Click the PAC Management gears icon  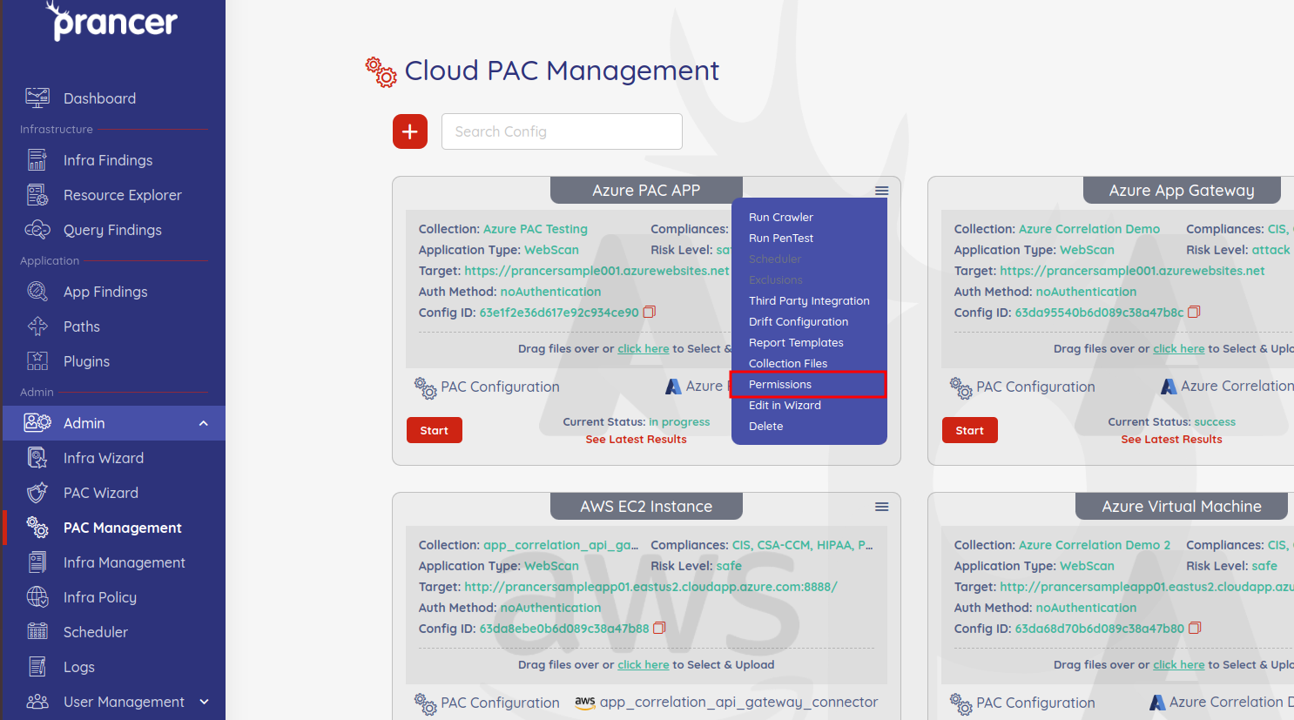pyautogui.click(x=37, y=528)
